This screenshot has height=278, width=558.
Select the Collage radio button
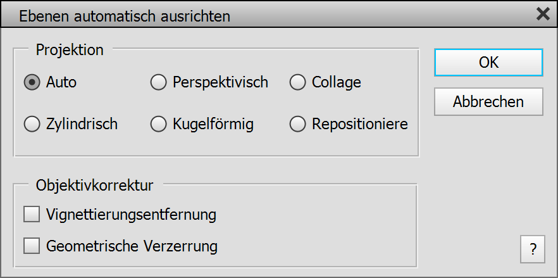point(297,82)
